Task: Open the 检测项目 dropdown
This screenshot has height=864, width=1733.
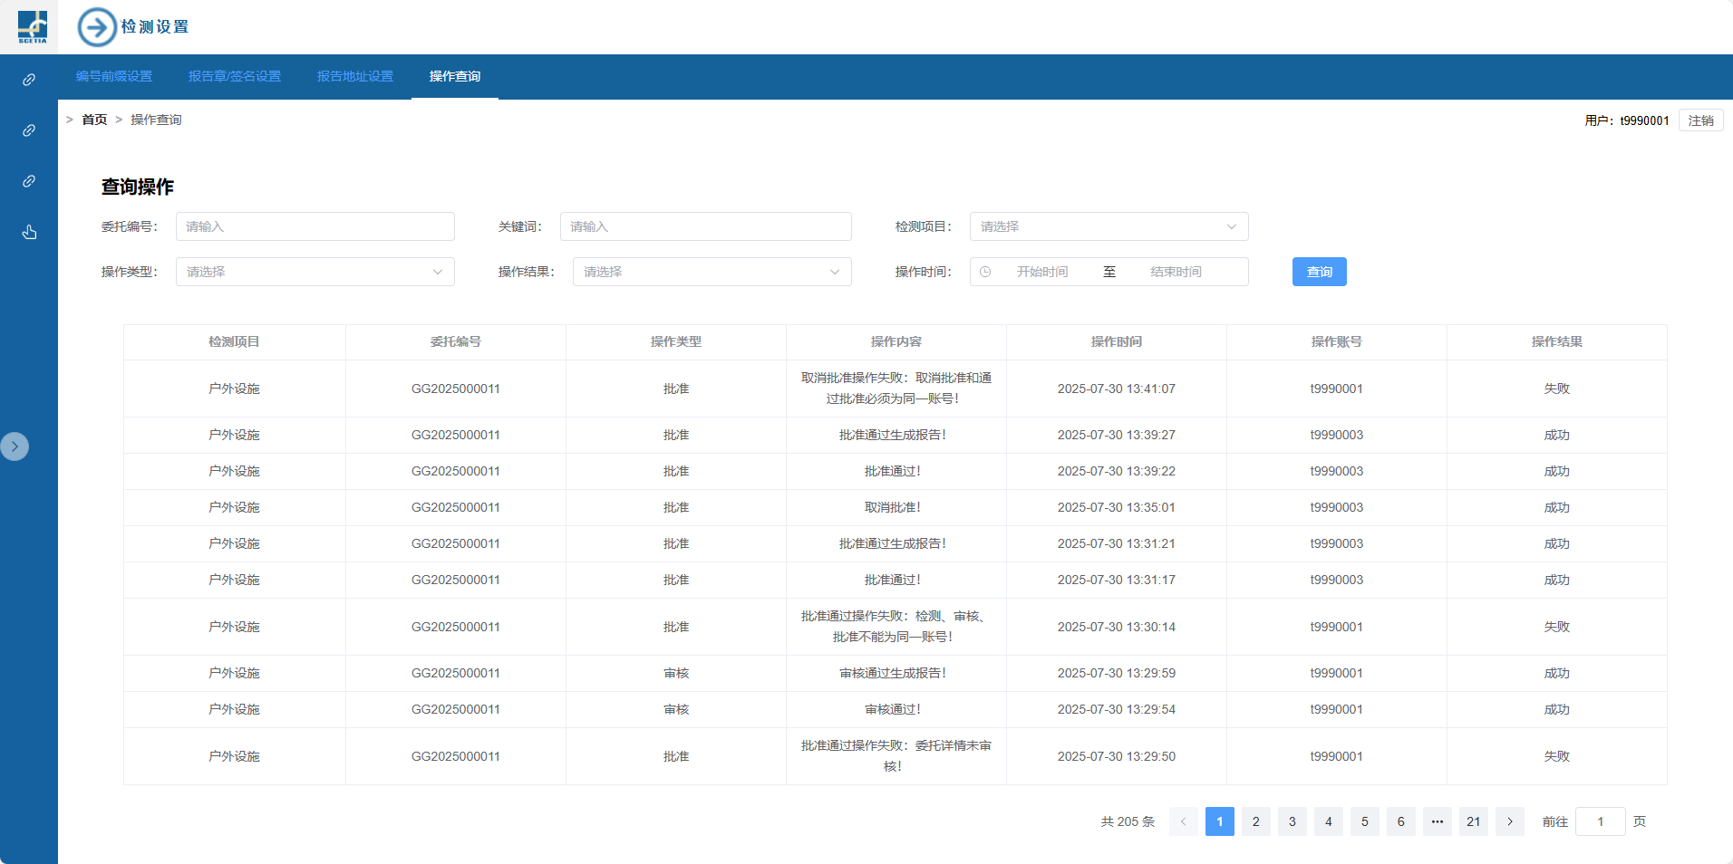Action: click(1109, 226)
